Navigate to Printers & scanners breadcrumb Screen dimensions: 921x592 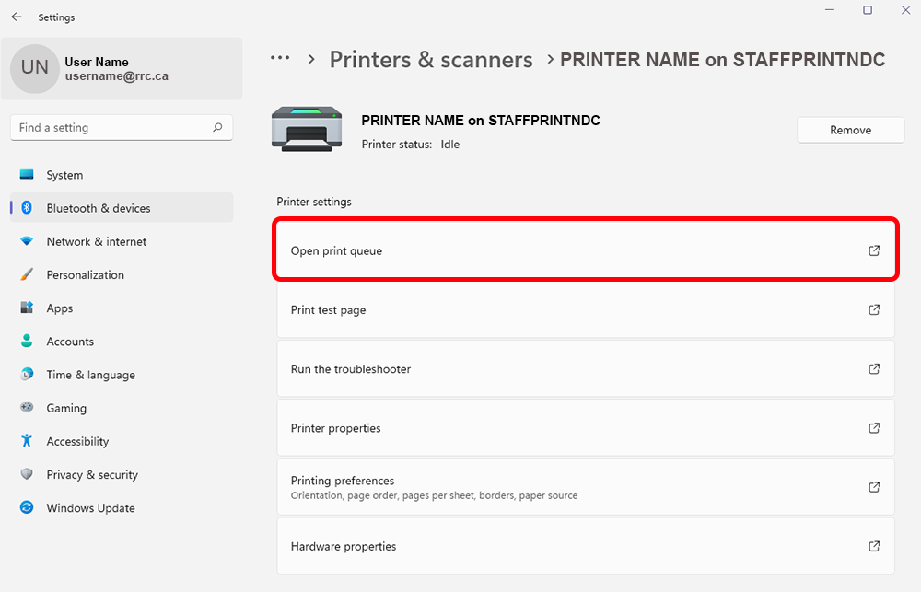click(x=431, y=60)
